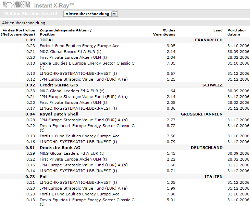Viewport: 250px width, 206px height.
Task: Click First Private Europa Aktien under TOTAL
Action: pyautogui.click(x=73, y=57)
